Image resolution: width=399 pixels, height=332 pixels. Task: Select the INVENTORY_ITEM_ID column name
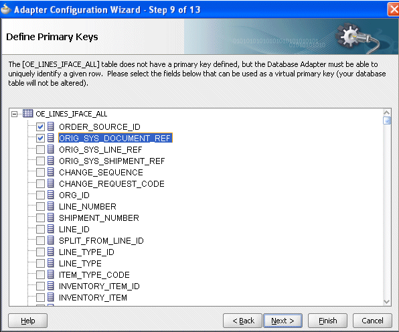(x=99, y=286)
